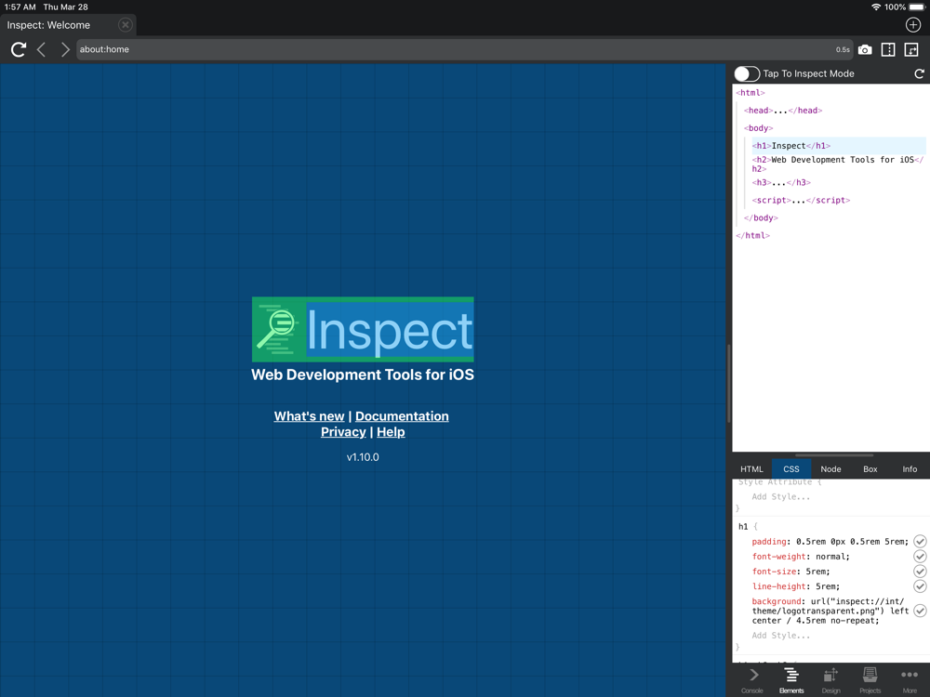Disable the font-size style checkmark
The image size is (930, 697).
click(x=920, y=571)
